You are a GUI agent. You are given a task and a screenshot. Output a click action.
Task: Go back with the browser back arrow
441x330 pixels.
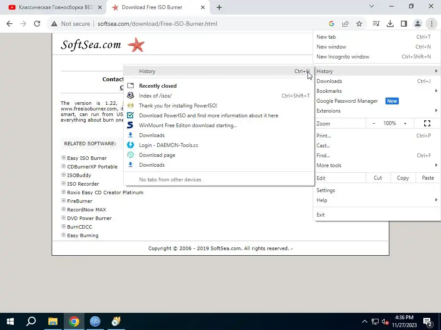pyautogui.click(x=9, y=24)
